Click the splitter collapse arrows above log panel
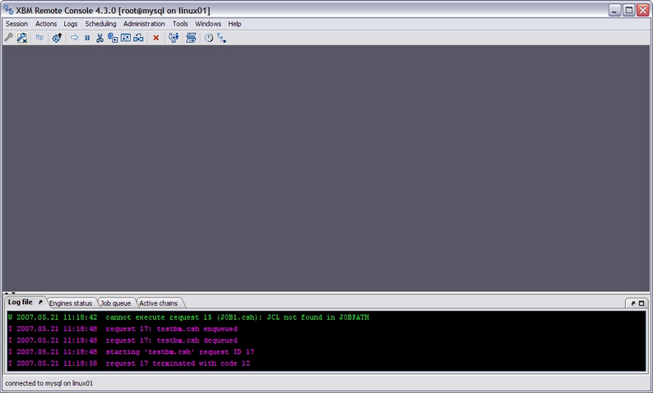The height and width of the screenshot is (393, 653). tap(10, 294)
